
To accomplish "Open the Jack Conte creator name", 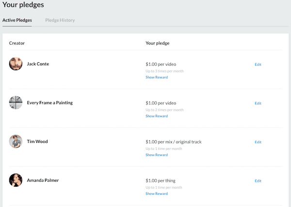I will 38,64.
